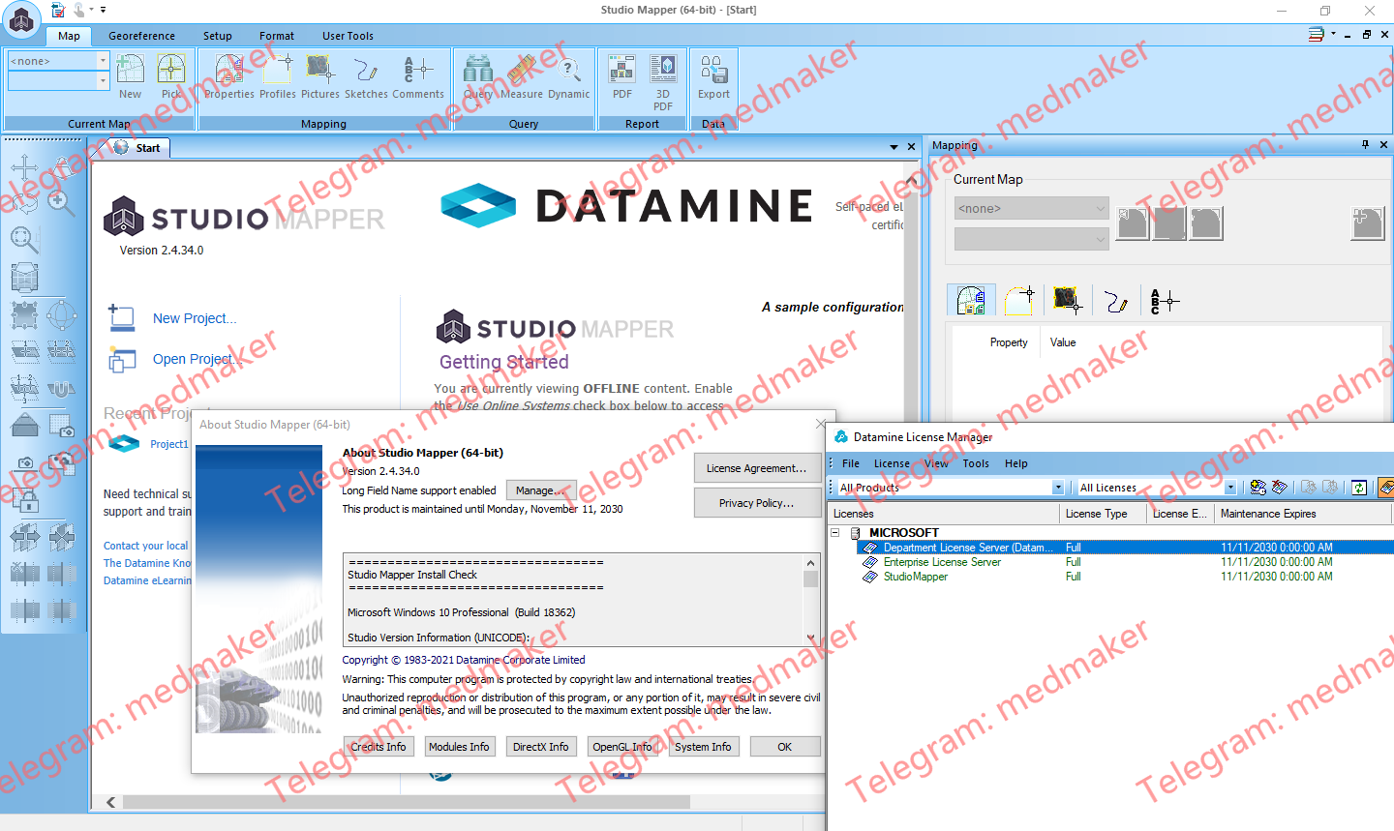Click the ABC comment icon in Mapping panel
This screenshot has height=831, width=1394.
1165,301
